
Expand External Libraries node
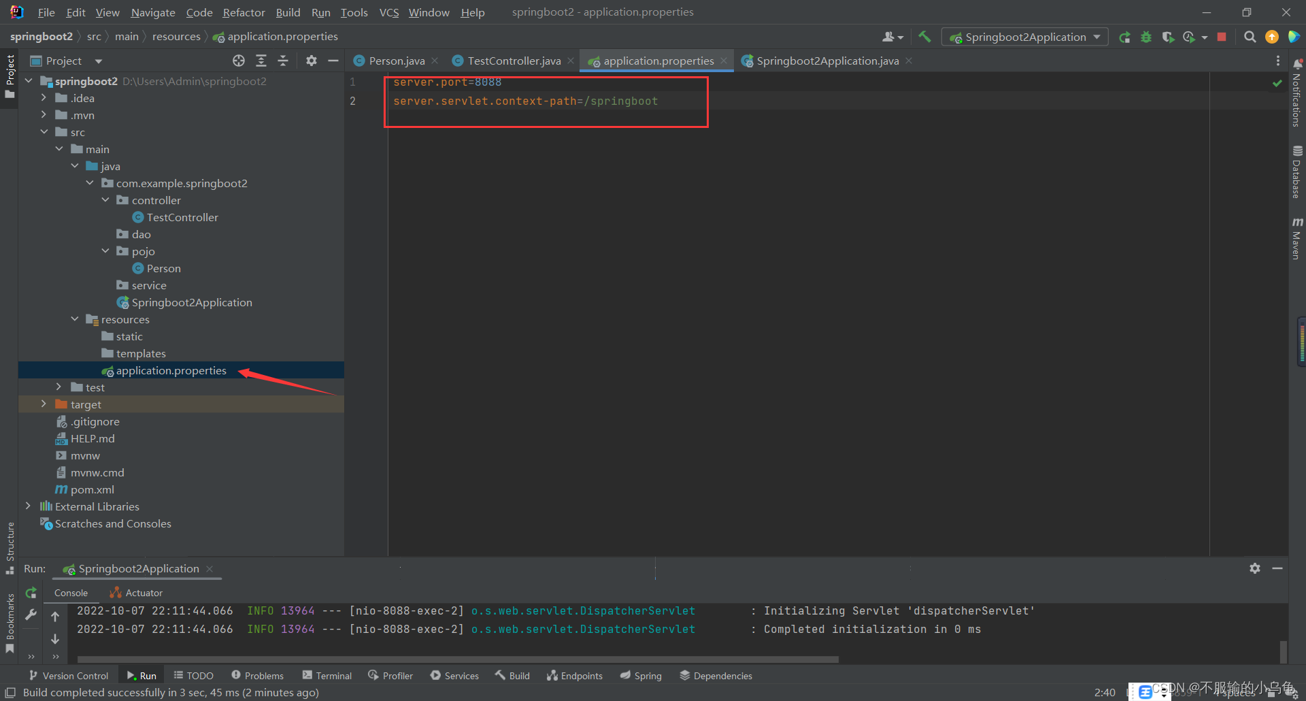(28, 506)
